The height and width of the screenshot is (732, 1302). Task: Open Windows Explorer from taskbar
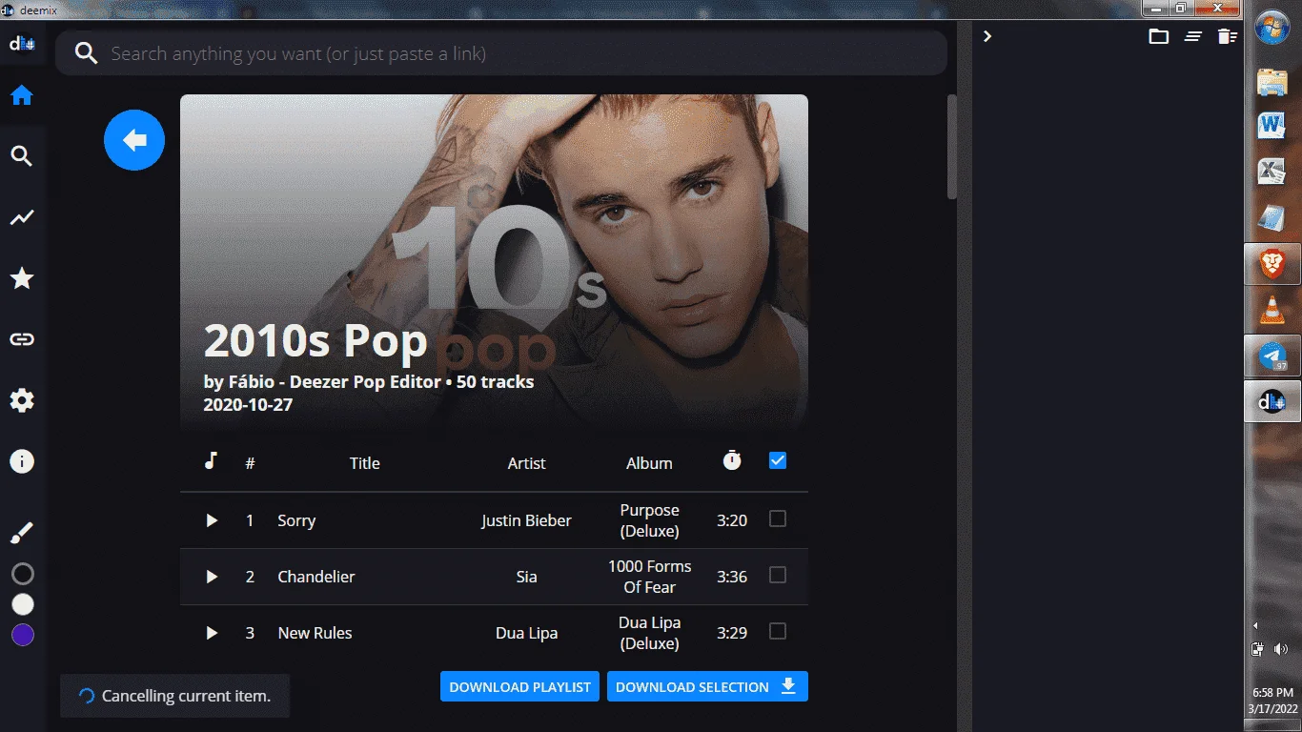(x=1272, y=81)
